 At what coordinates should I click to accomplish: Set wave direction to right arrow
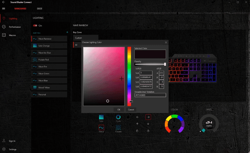pyautogui.click(x=148, y=117)
